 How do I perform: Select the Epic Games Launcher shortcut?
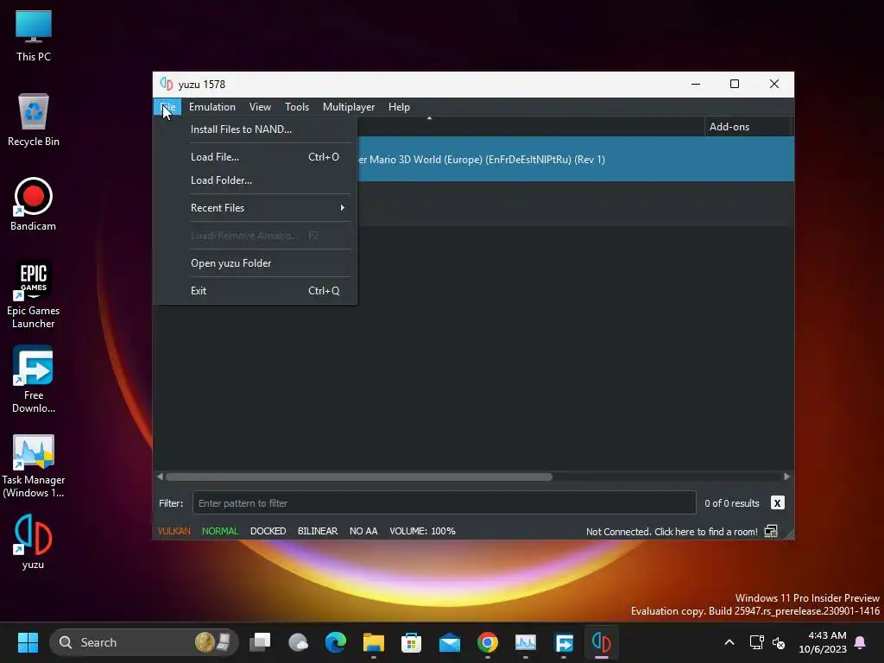click(34, 295)
